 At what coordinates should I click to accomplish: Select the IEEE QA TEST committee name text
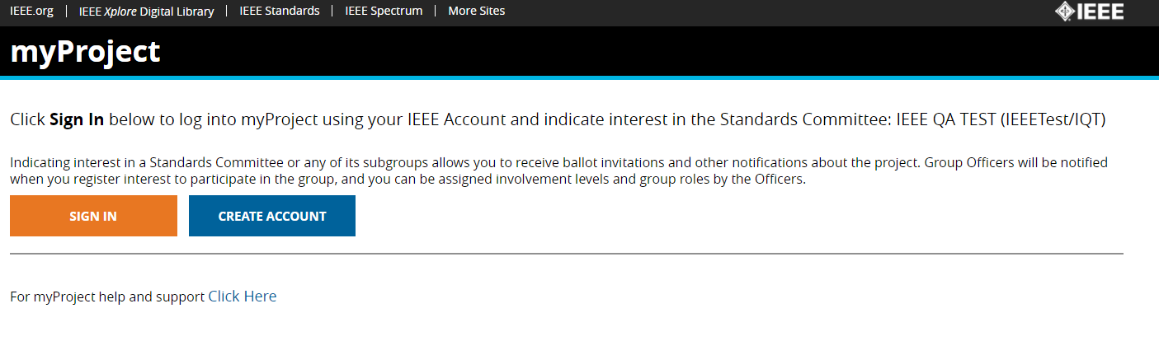pyautogui.click(x=945, y=119)
